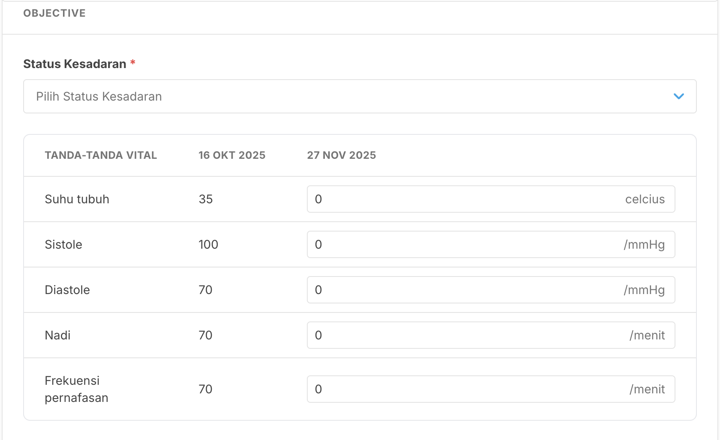
Task: Click the Sistole row label
Action: (63, 244)
